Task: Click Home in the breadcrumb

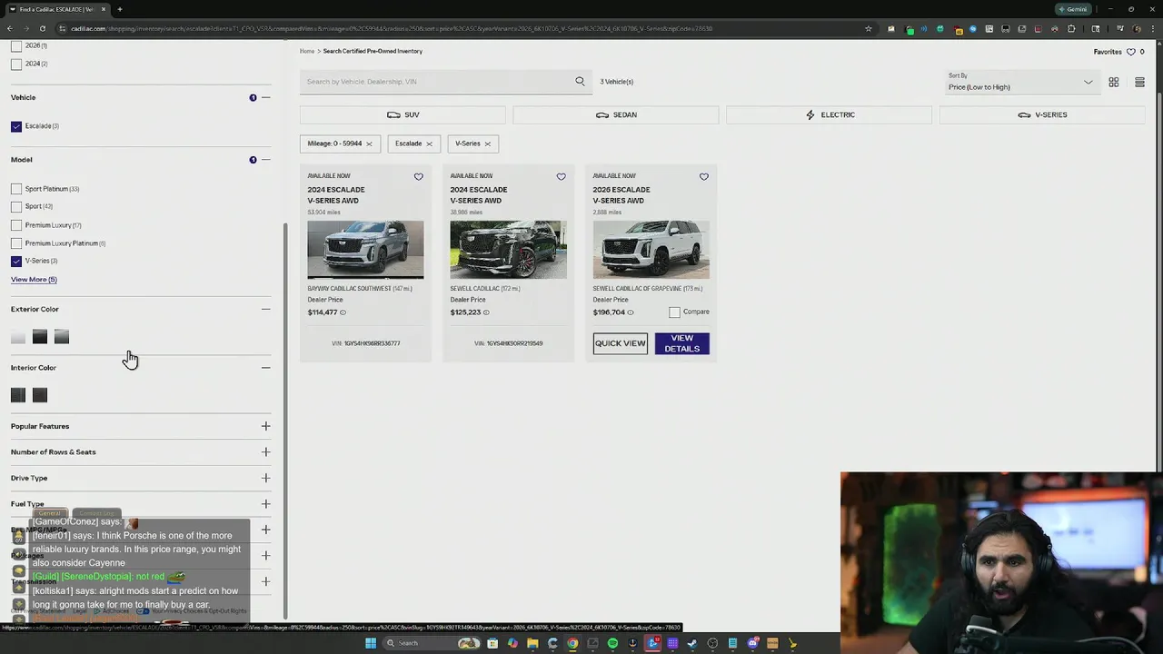Action: (x=307, y=52)
